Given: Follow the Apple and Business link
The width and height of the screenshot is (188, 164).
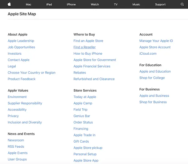Looking at the screenshot, I should (x=154, y=96).
